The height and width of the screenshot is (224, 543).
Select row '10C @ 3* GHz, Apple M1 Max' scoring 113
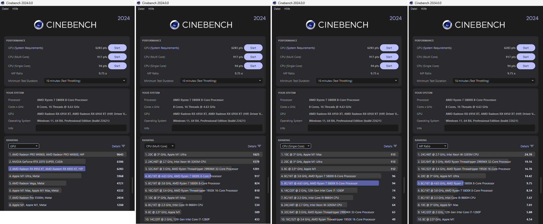(x=339, y=154)
